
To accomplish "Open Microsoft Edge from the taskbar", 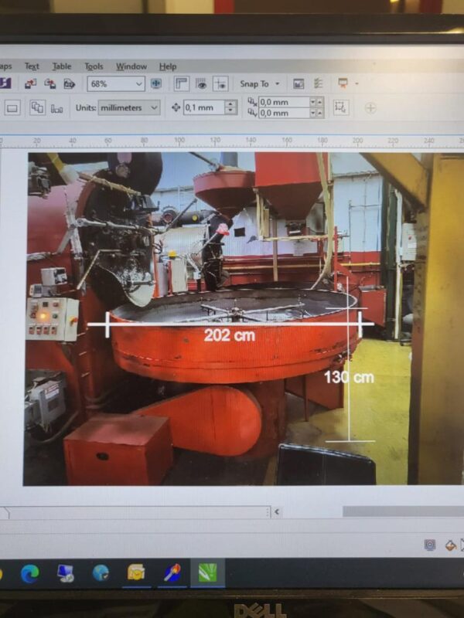I will (30, 572).
